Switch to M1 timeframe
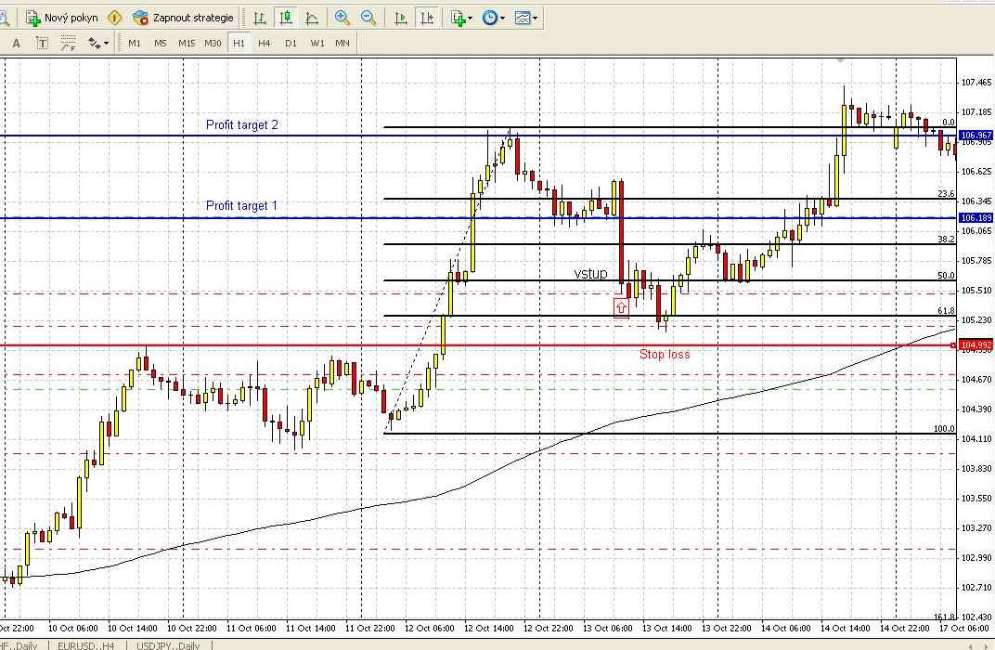The image size is (995, 650). (135, 43)
